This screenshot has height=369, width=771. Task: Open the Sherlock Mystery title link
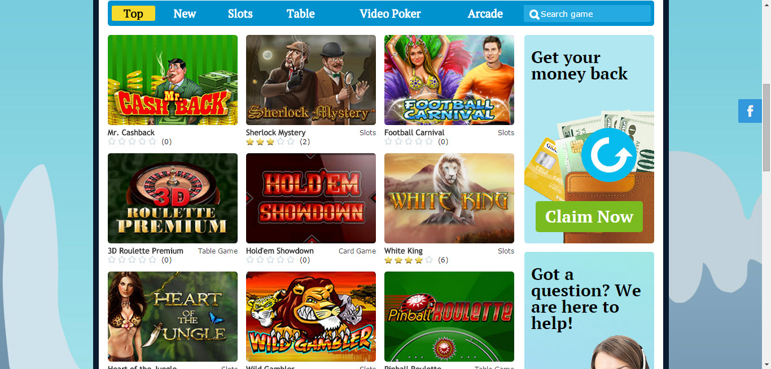click(275, 132)
